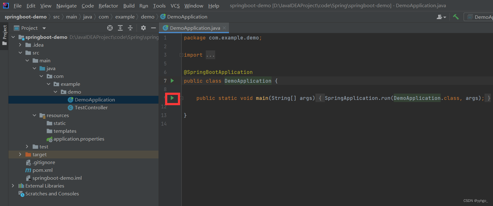493x206 pixels.
Task: Expand the .idea folder
Action: pos(20,45)
